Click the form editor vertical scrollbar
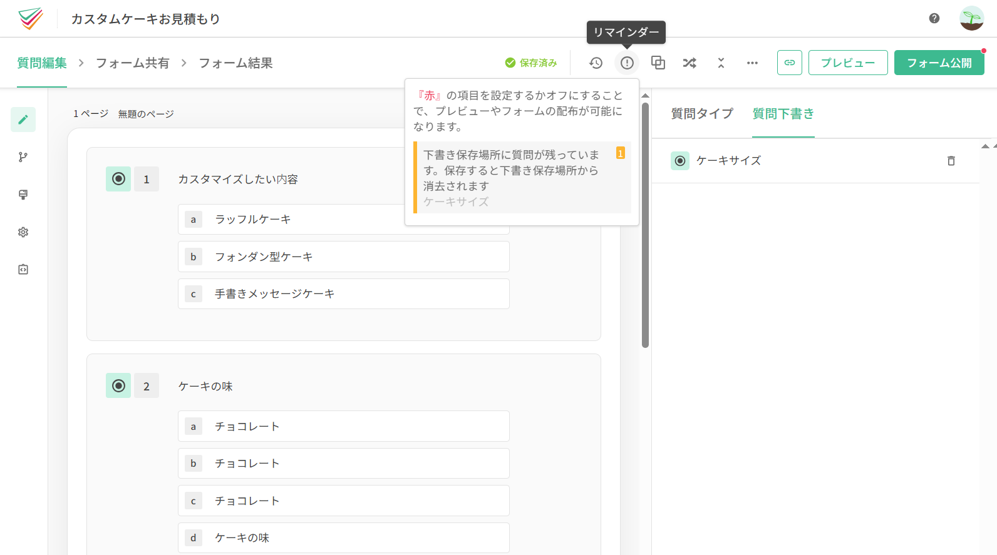Screen dimensions: 997x555 [645, 225]
